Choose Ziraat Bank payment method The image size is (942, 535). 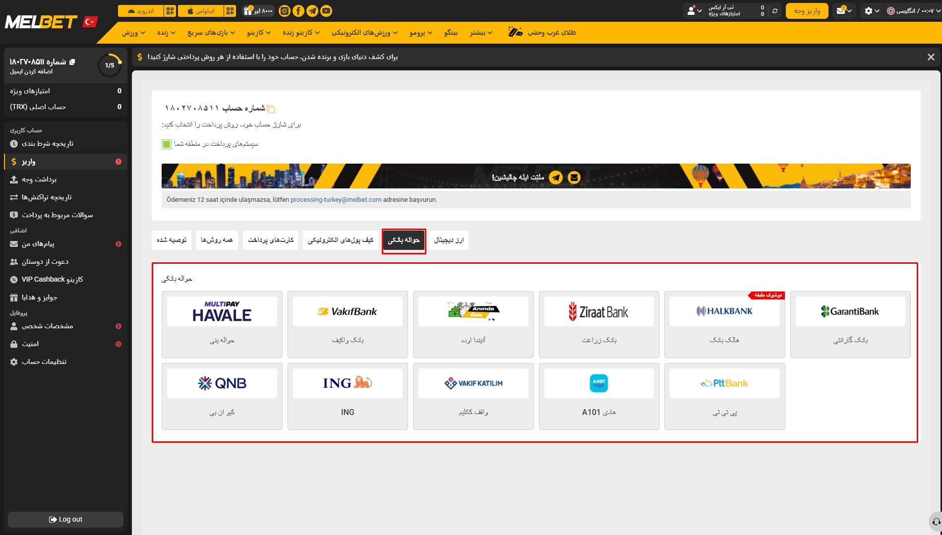click(599, 324)
